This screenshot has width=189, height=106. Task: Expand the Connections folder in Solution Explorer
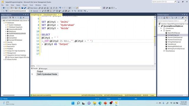(x=161, y=28)
